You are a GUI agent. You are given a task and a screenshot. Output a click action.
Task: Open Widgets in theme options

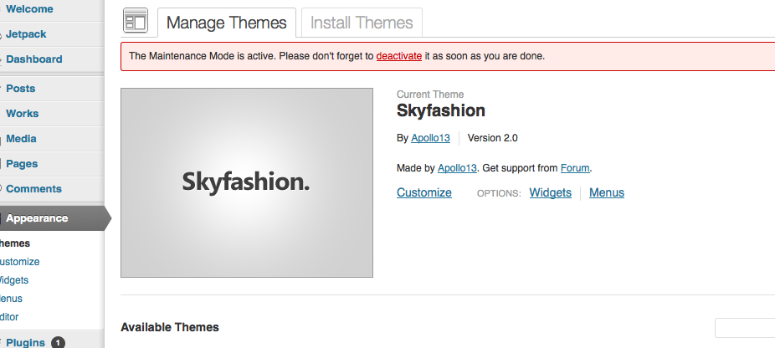[550, 192]
